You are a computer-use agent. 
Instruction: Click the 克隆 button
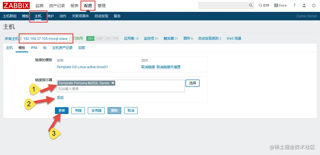point(78,111)
